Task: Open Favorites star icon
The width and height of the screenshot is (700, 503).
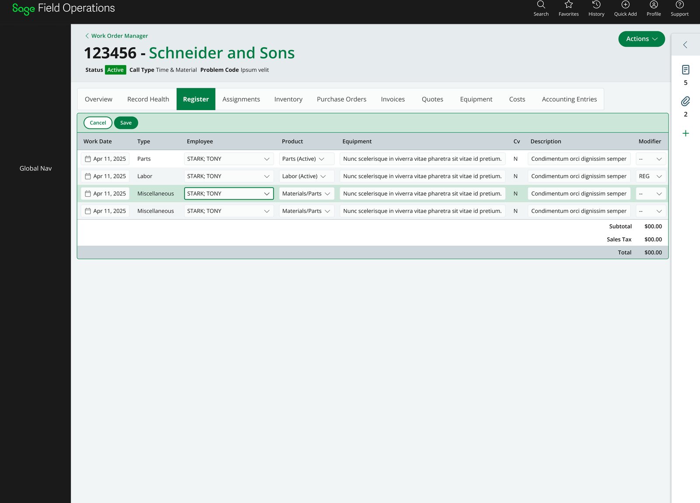Action: coord(568,5)
